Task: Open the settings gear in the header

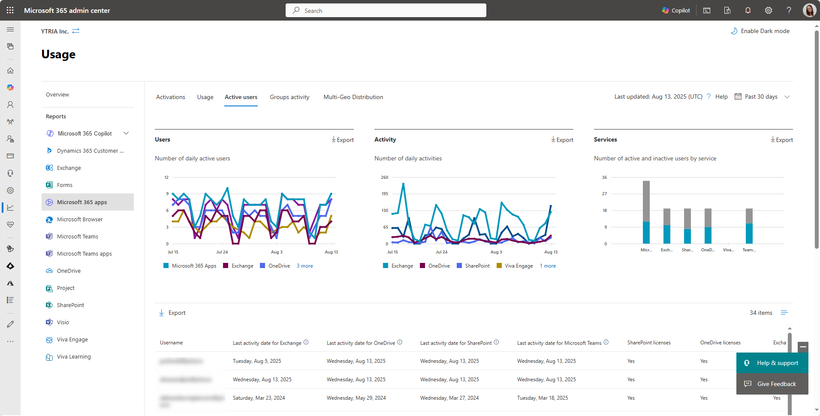Action: 769,10
